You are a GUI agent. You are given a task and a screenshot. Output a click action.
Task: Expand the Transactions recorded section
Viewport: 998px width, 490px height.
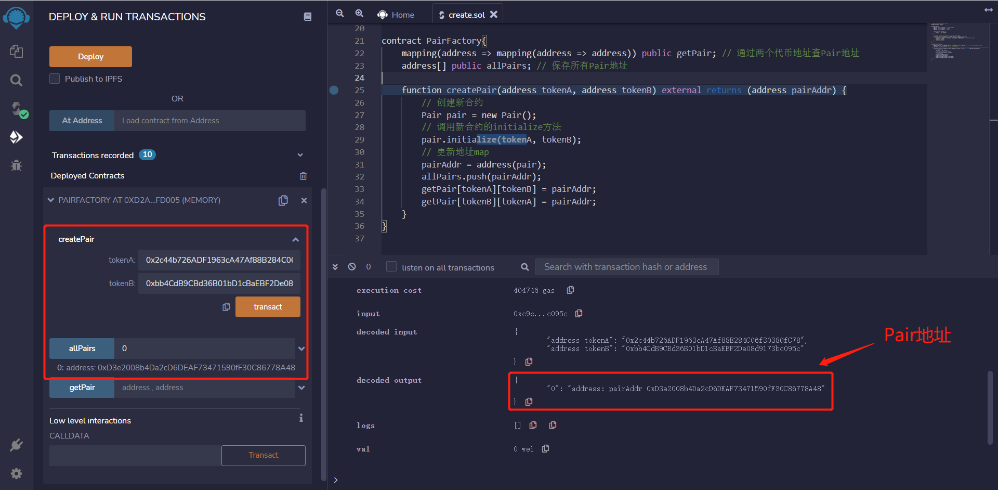pos(300,155)
